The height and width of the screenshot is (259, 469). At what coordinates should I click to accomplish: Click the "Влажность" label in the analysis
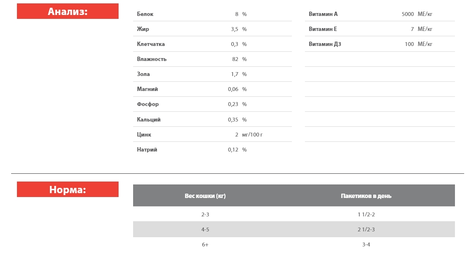click(x=151, y=59)
